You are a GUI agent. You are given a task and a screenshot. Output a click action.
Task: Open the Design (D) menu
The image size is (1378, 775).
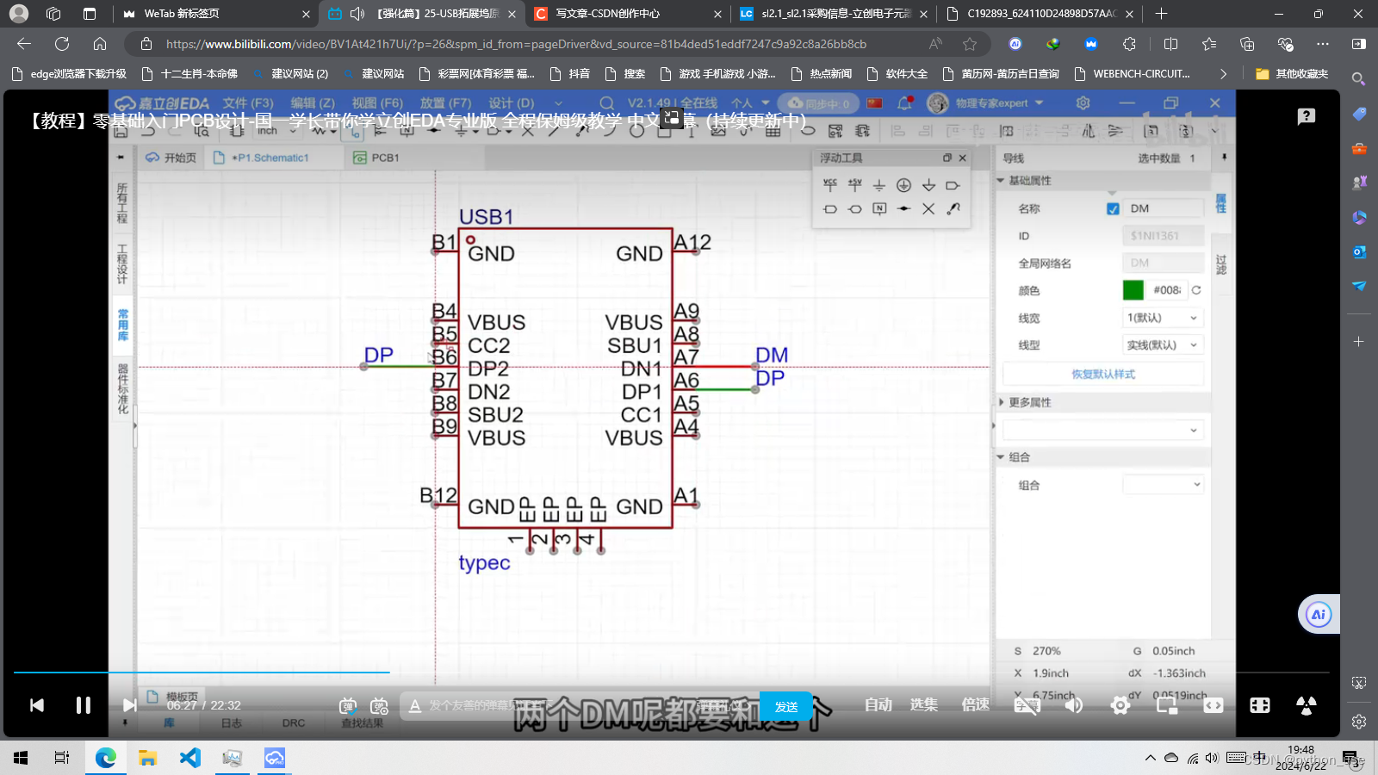[x=512, y=102]
